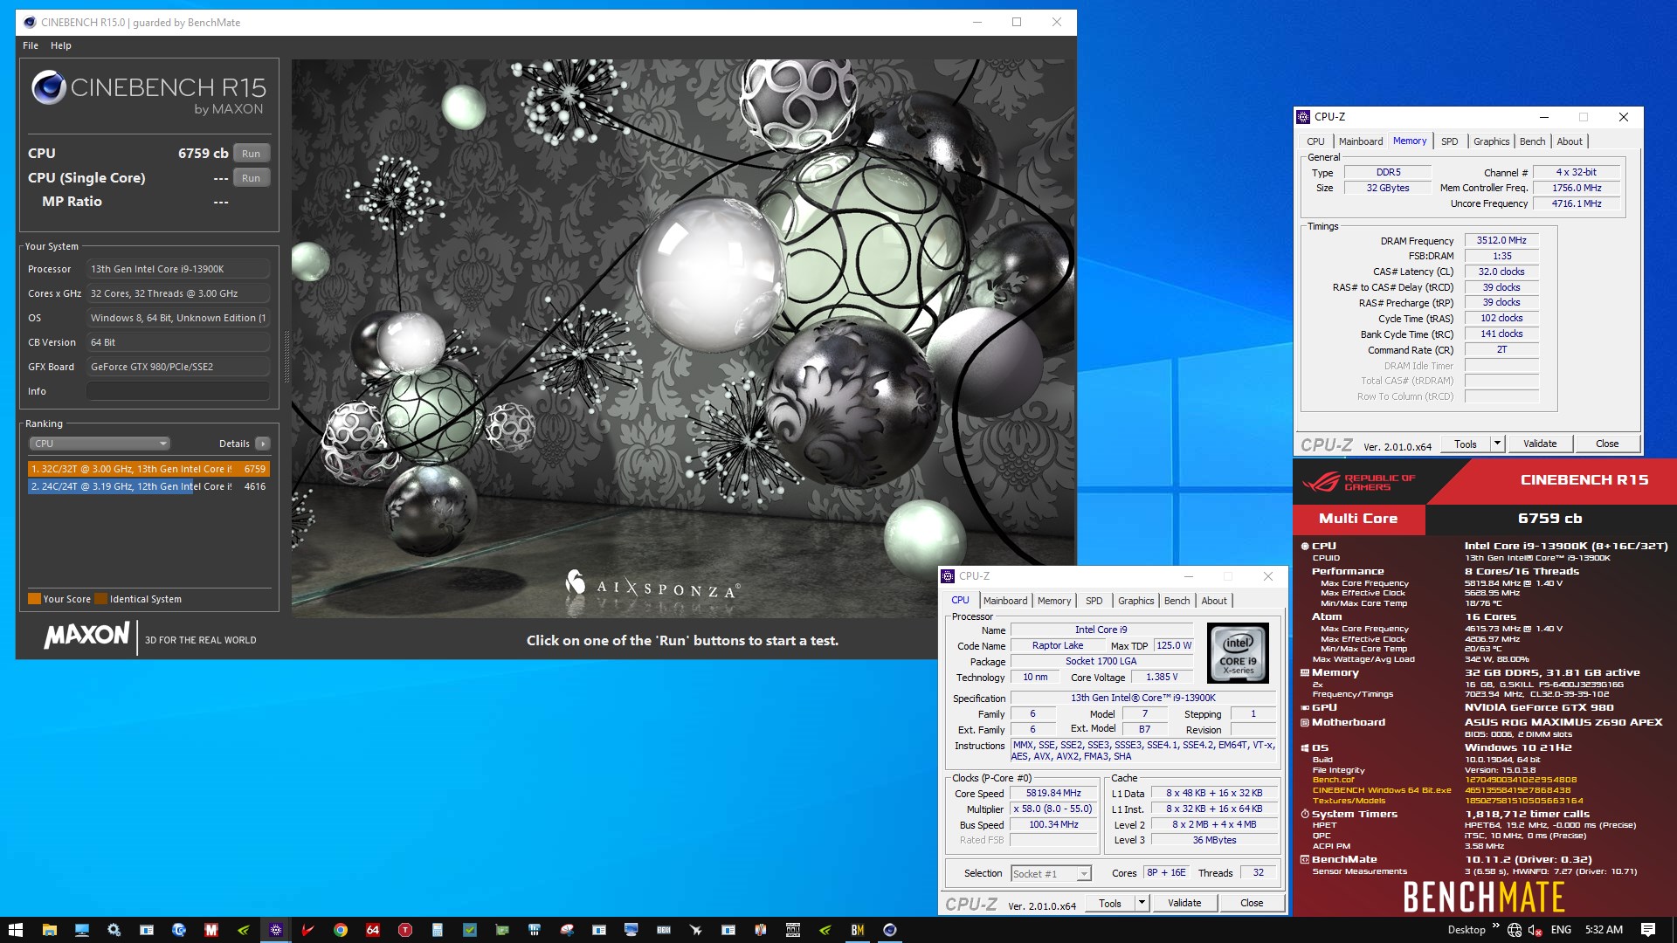The width and height of the screenshot is (1677, 943).
Task: Open the notification center icon
Action: 1648,930
